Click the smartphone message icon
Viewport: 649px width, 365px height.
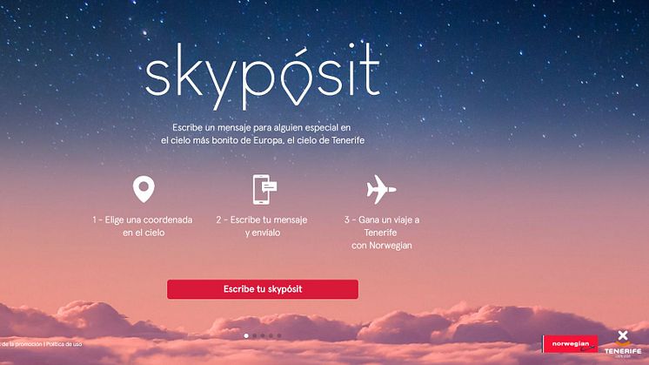264,189
